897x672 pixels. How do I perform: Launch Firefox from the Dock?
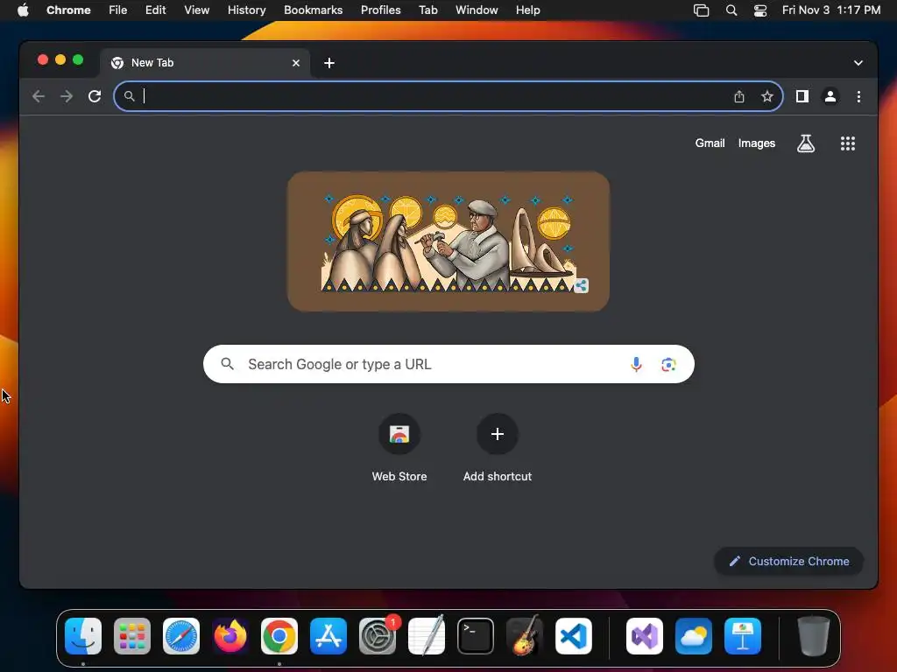(x=230, y=636)
